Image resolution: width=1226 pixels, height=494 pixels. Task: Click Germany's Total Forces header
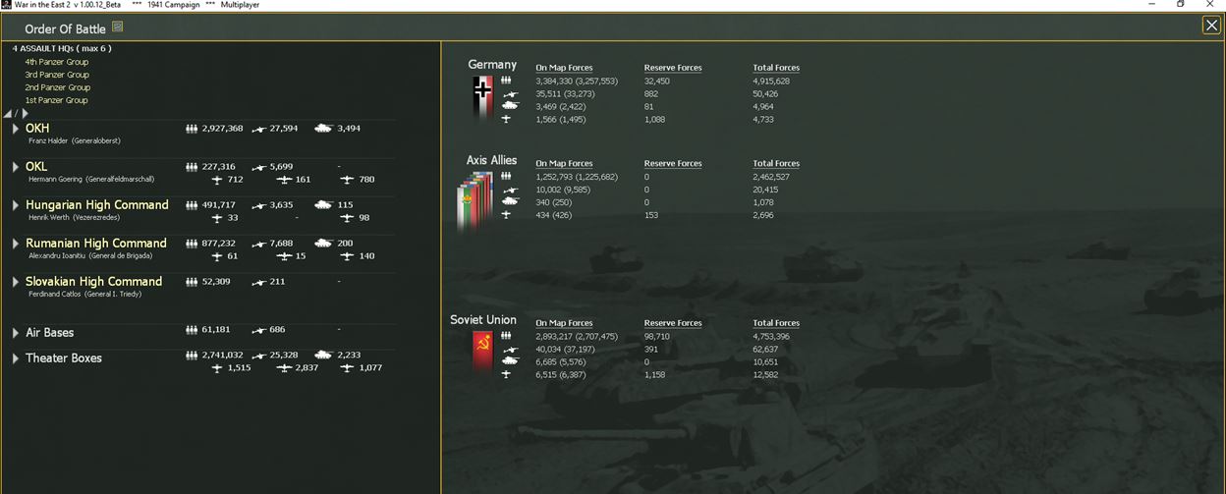pos(776,68)
